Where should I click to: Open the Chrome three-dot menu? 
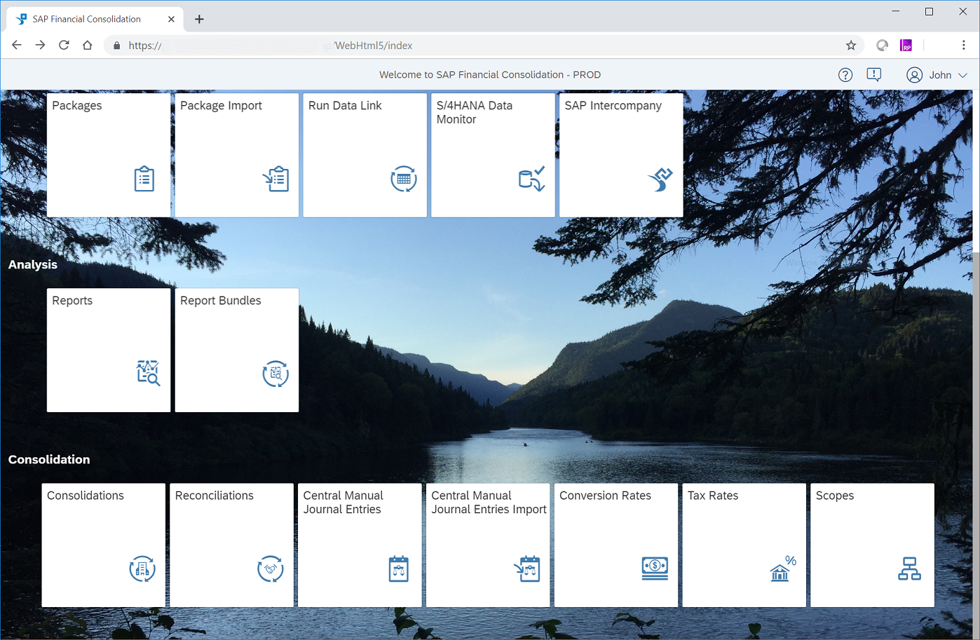pos(964,46)
